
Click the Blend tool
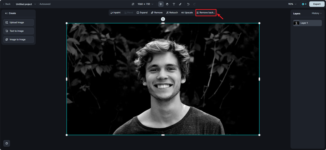pyautogui.click(x=129, y=12)
